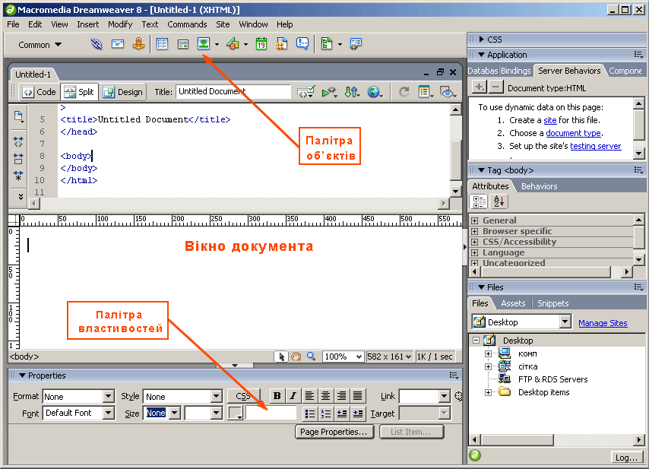Image resolution: width=649 pixels, height=469 pixels.
Task: Insert a Named Anchor
Action: (x=138, y=44)
